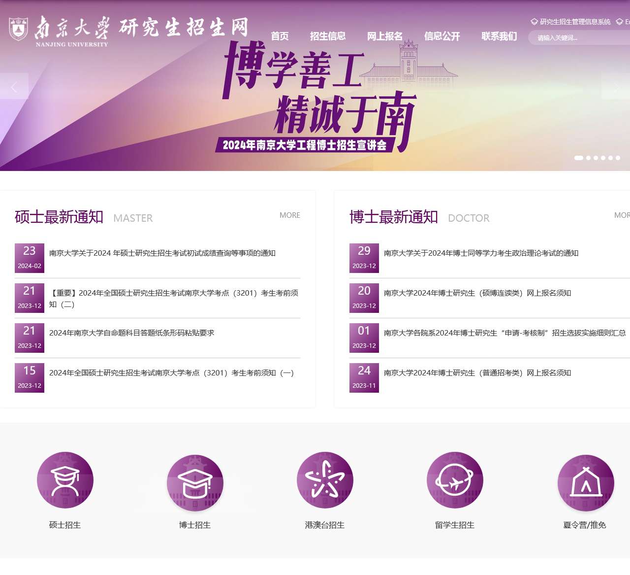
Task: Click the 15 2023-12 date badge
Action: tap(30, 378)
